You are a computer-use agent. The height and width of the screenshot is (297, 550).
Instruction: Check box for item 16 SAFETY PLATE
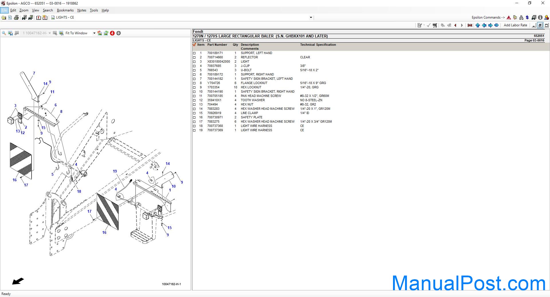click(x=194, y=117)
